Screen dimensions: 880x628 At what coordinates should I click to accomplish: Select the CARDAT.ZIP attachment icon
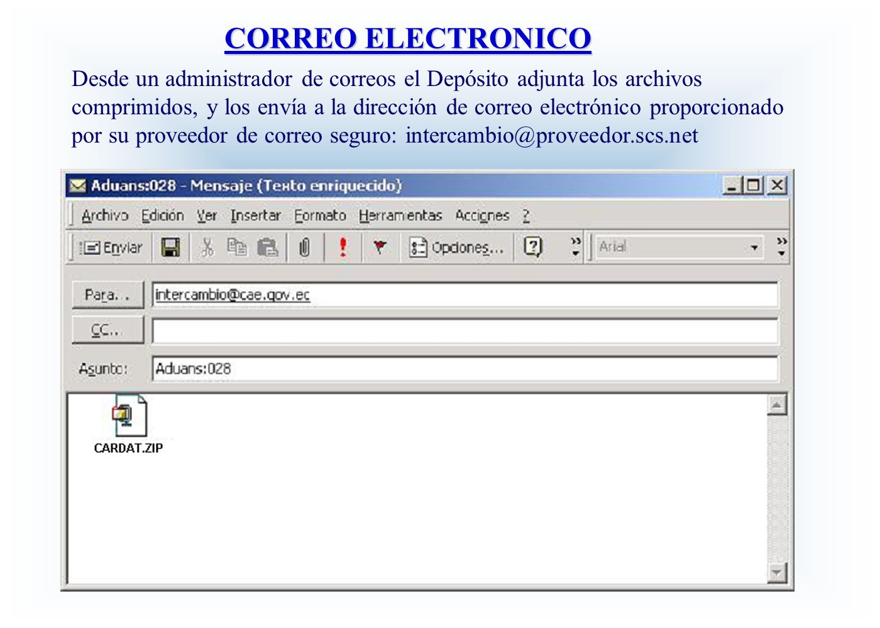point(129,416)
